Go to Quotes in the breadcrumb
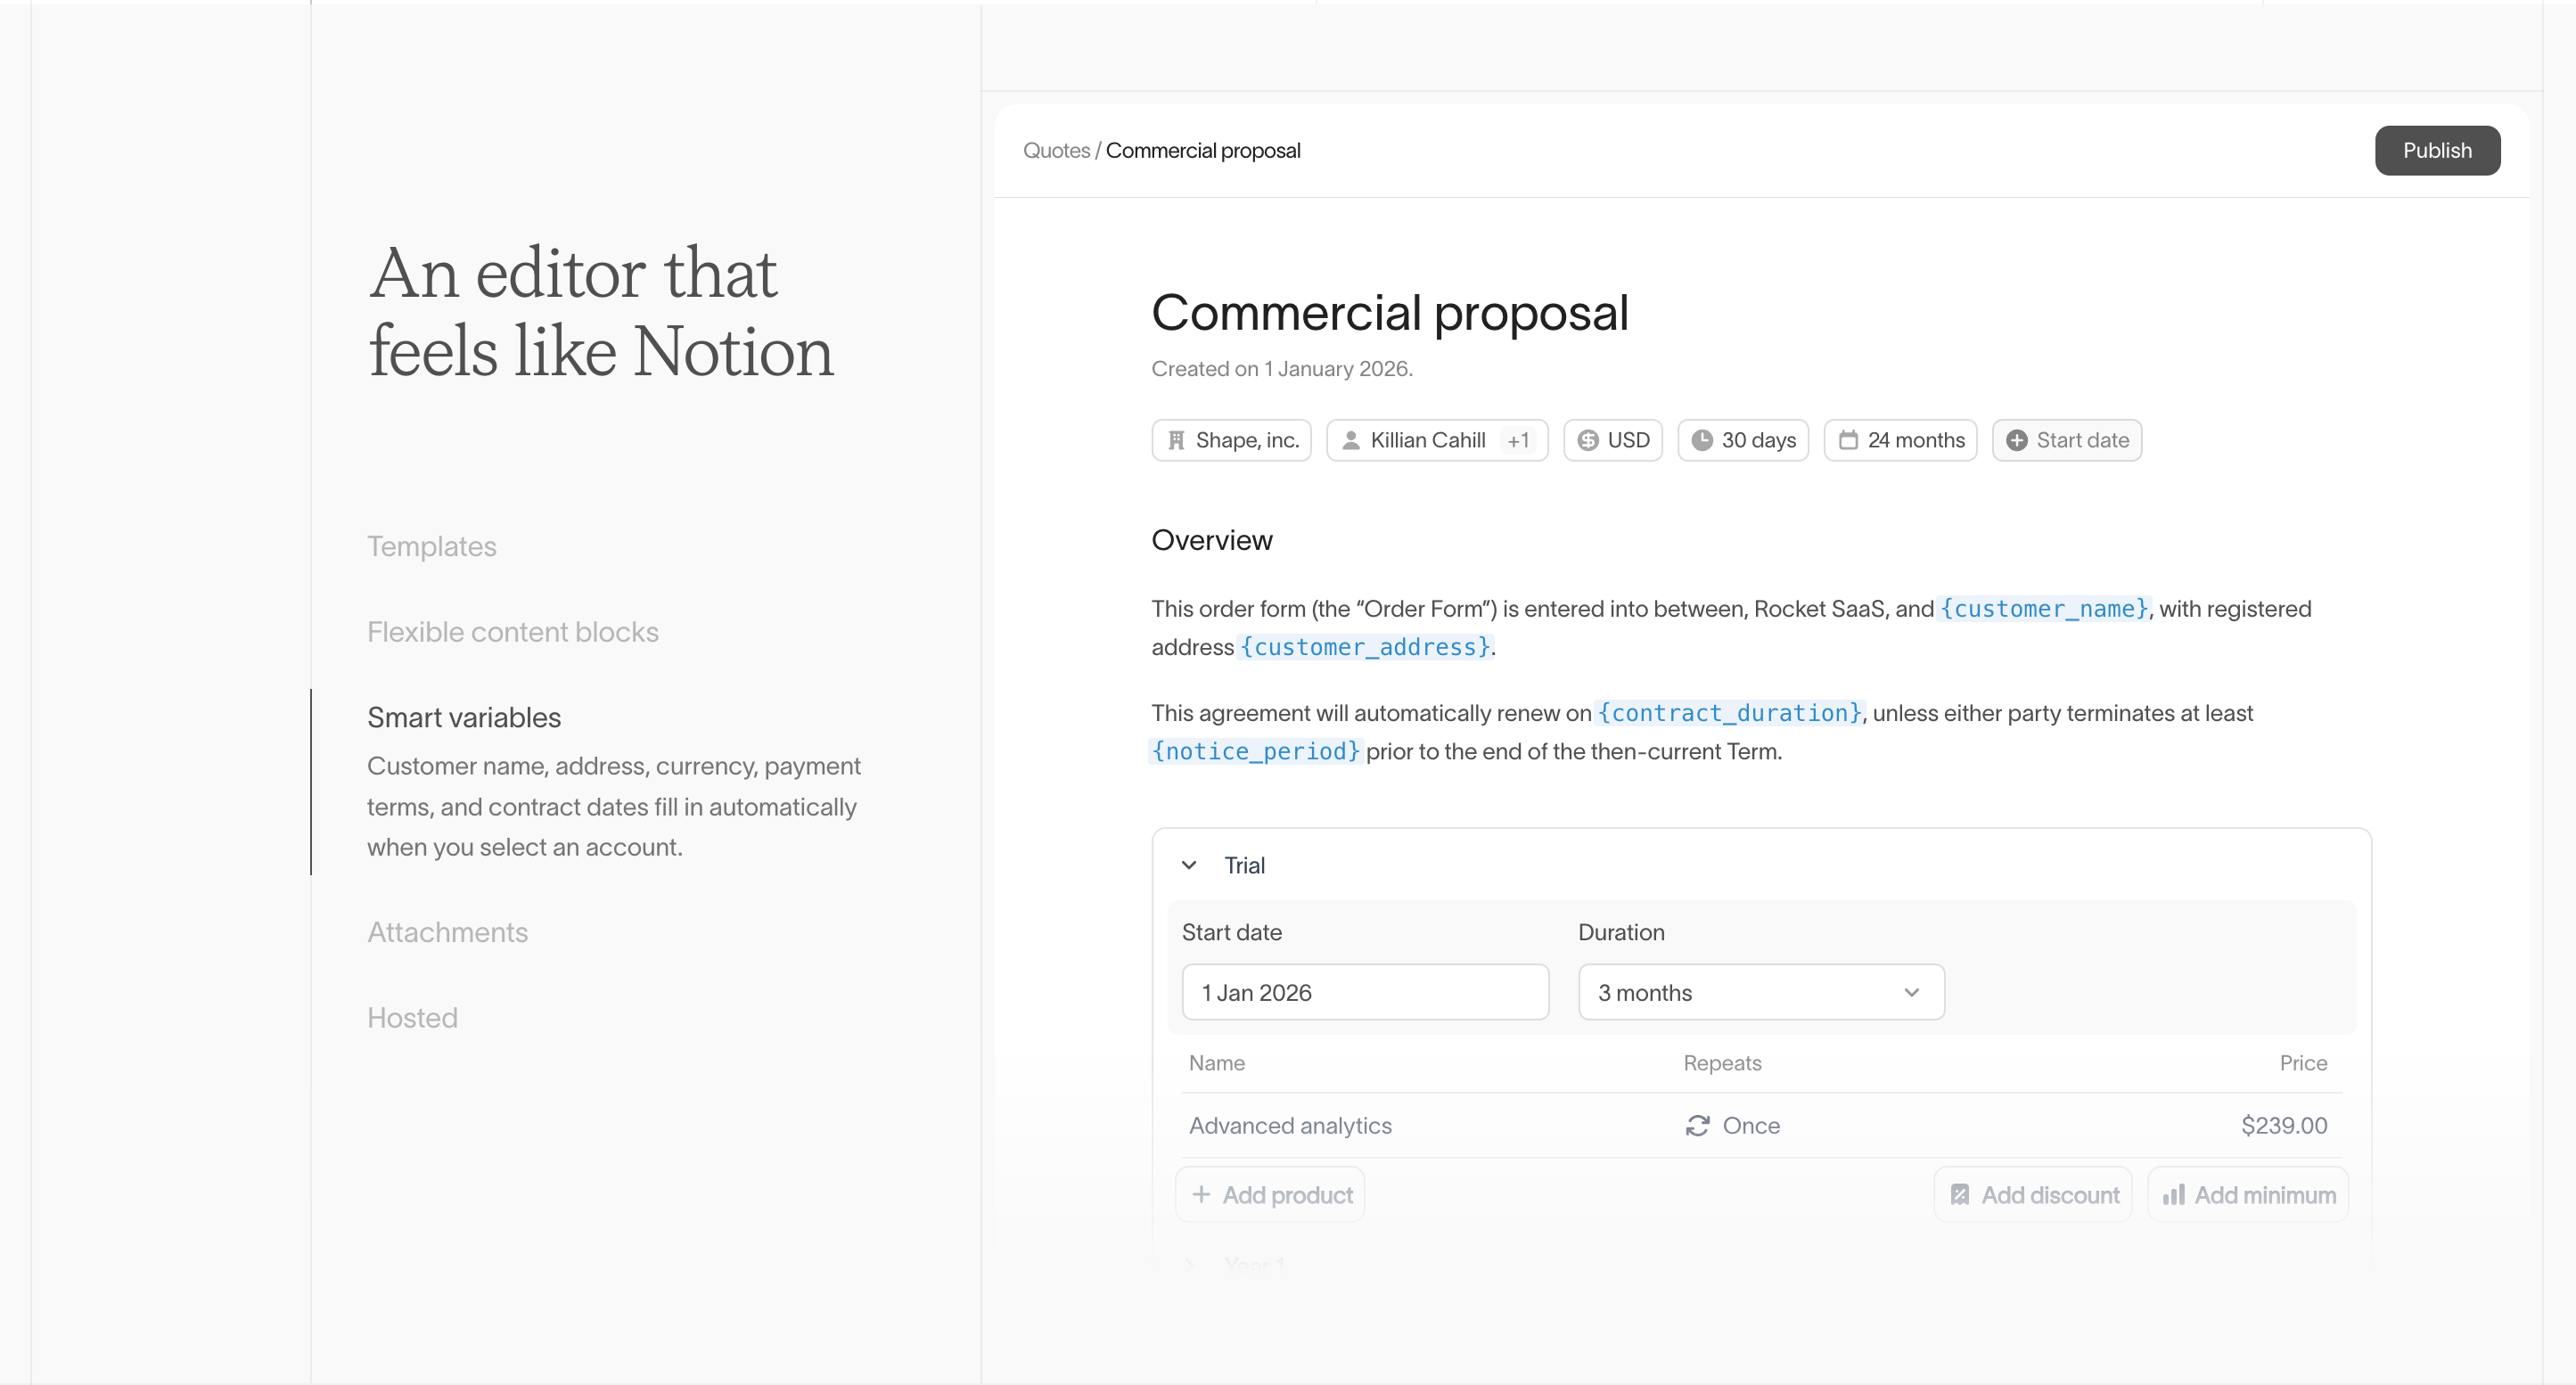 pyautogui.click(x=1056, y=151)
